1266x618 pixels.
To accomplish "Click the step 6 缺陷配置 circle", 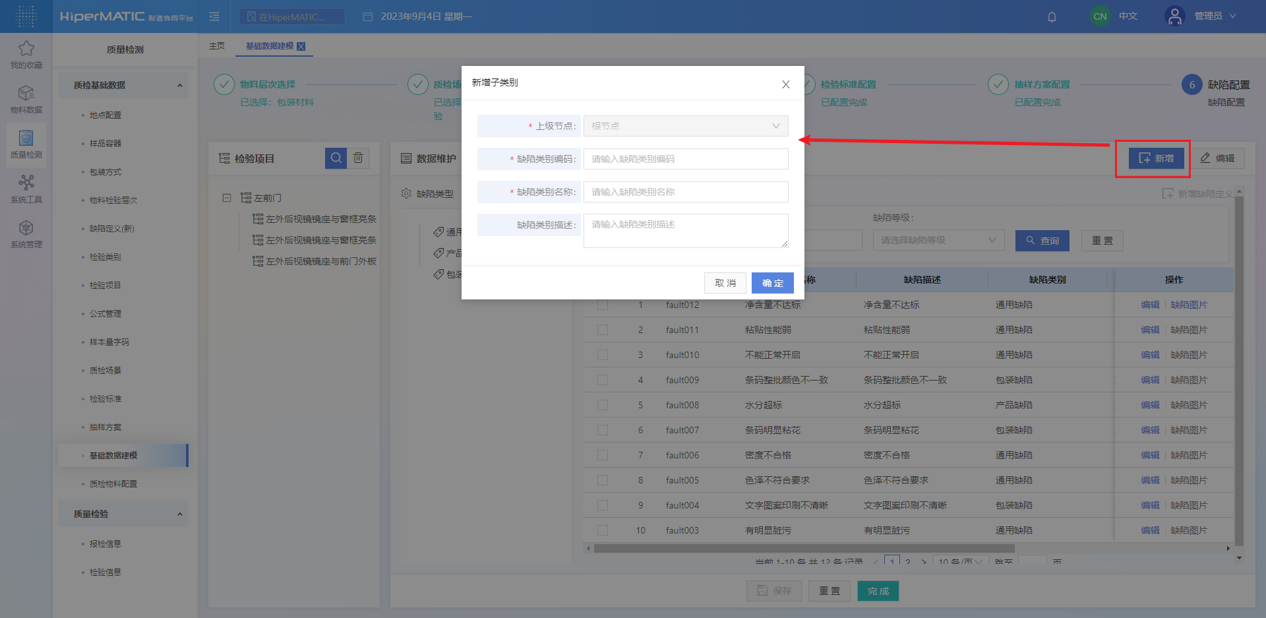I will tap(1191, 84).
